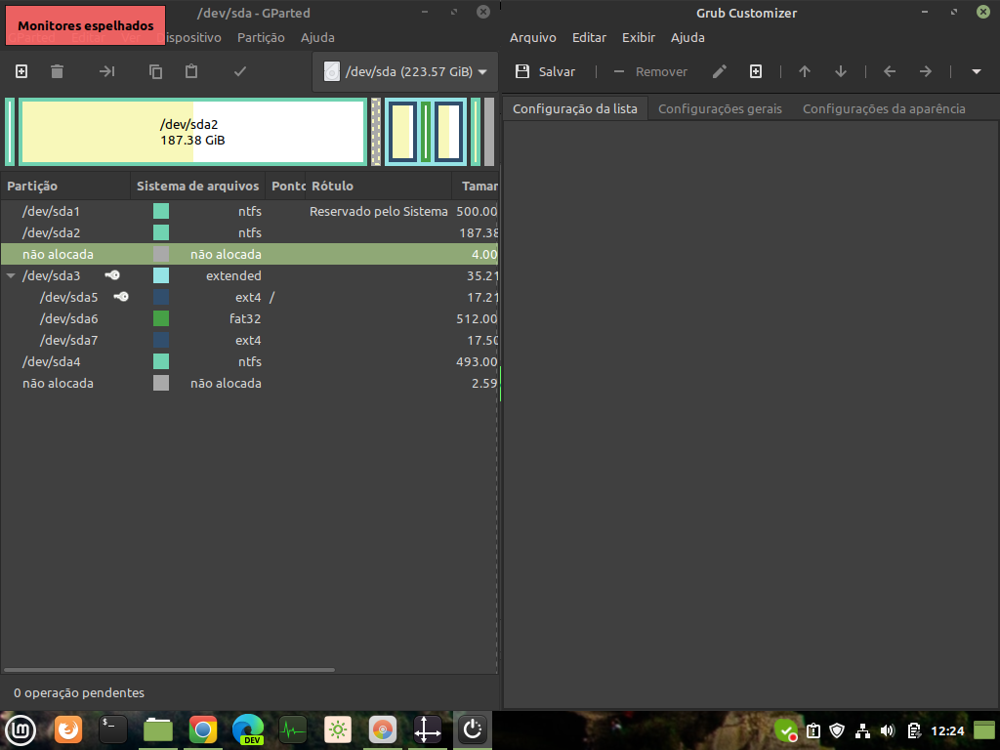Click the Paste partition icon in GParted
The image size is (1000, 750).
(191, 71)
